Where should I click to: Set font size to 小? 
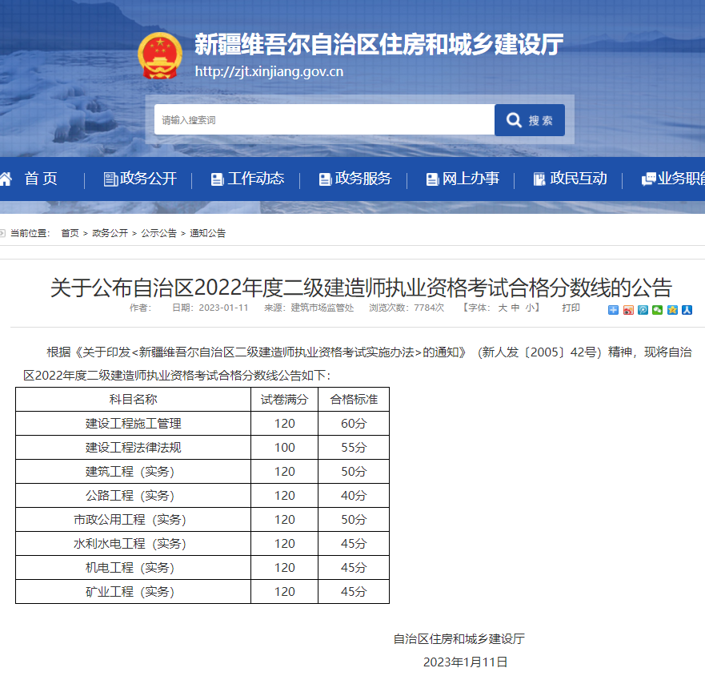pos(530,308)
